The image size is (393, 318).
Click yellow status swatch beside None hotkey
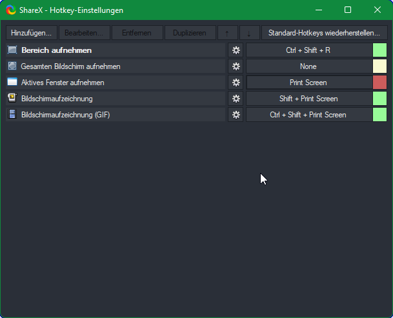pyautogui.click(x=379, y=66)
